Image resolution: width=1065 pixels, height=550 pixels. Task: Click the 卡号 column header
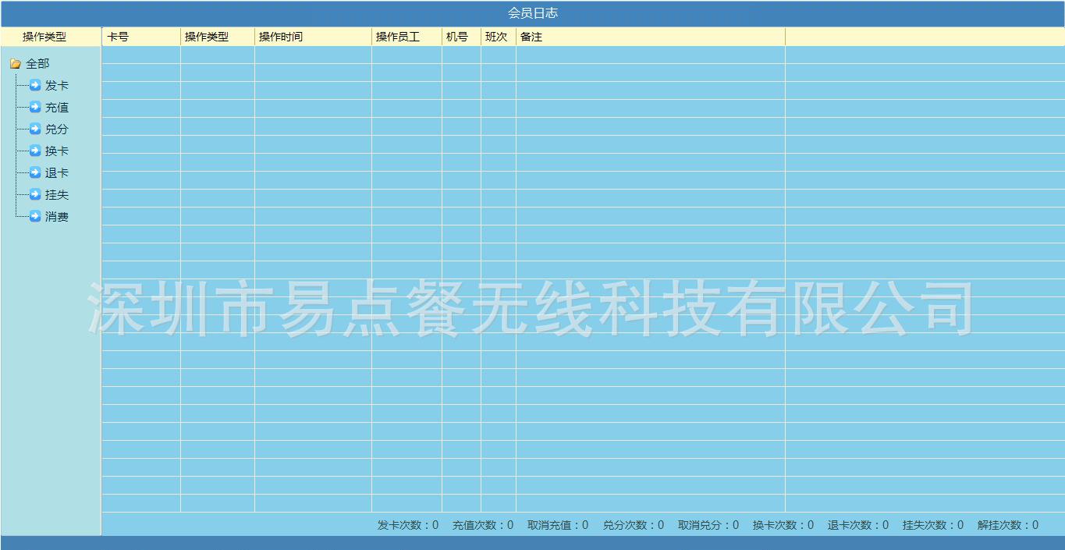tap(141, 37)
